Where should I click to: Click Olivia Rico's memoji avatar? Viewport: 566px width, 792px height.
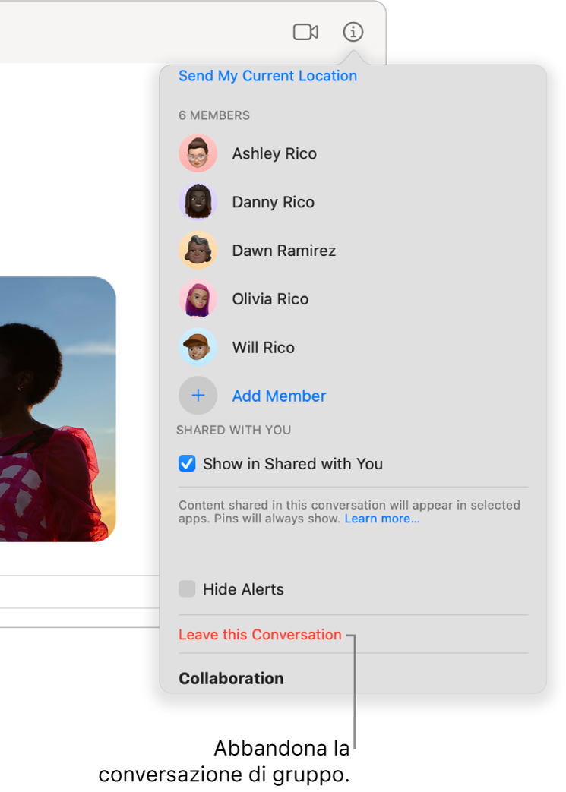198,299
